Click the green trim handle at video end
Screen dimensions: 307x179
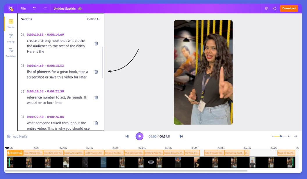293,162
